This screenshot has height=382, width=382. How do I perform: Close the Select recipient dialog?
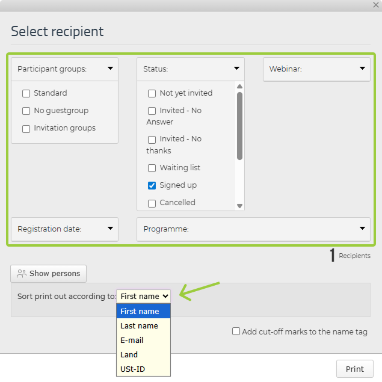point(375,5)
